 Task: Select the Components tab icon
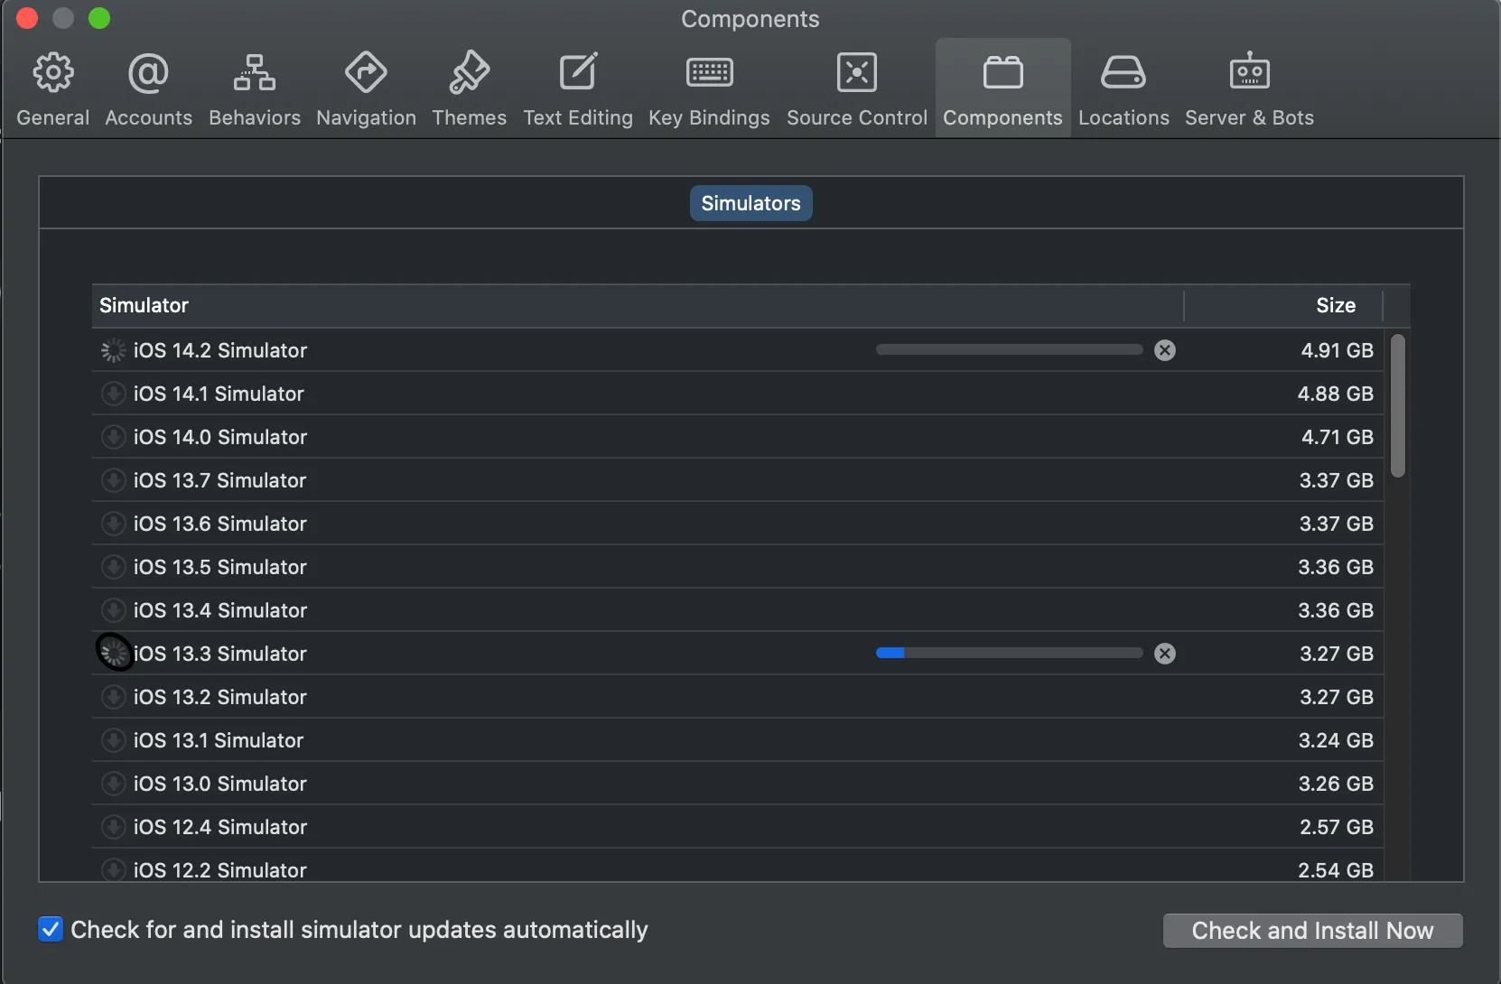tap(1002, 72)
